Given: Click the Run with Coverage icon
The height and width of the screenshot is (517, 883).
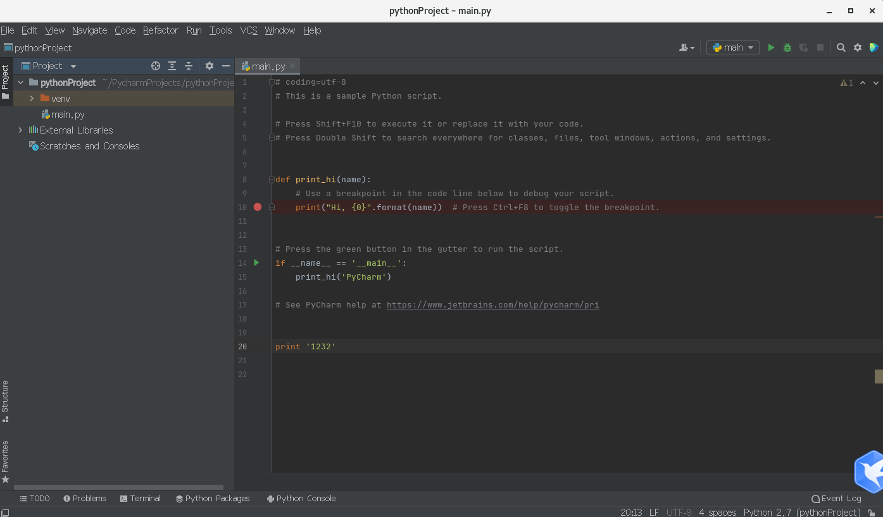Looking at the screenshot, I should (x=804, y=47).
